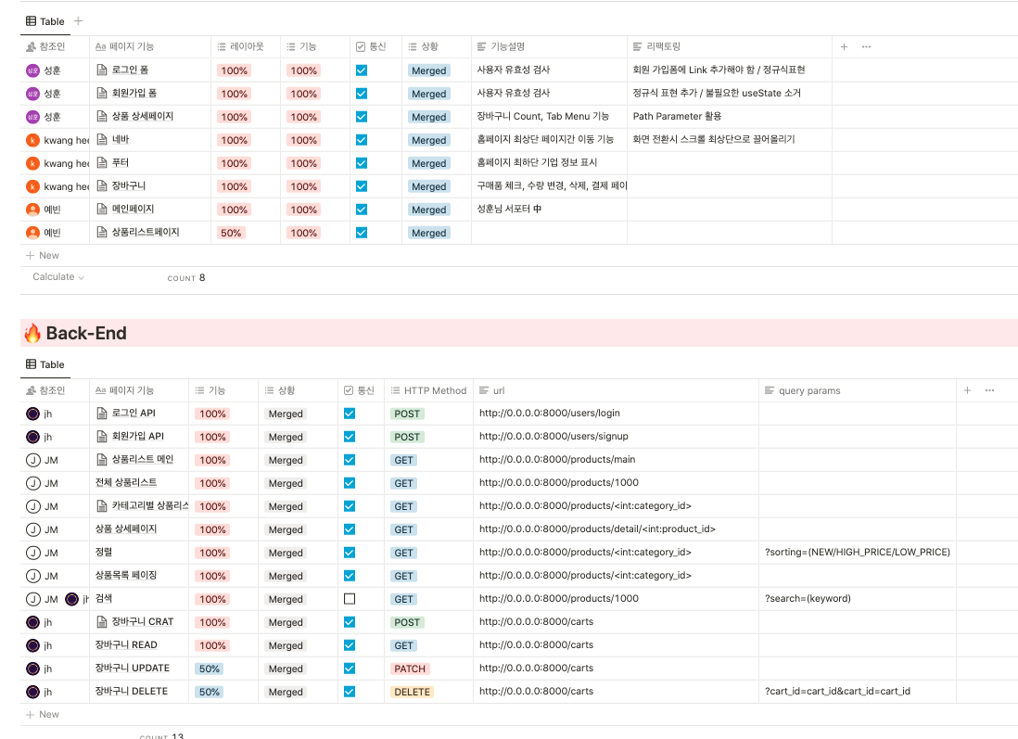Open 상황 Merged select for 정렬 row
The image size is (1018, 739).
[x=286, y=553]
